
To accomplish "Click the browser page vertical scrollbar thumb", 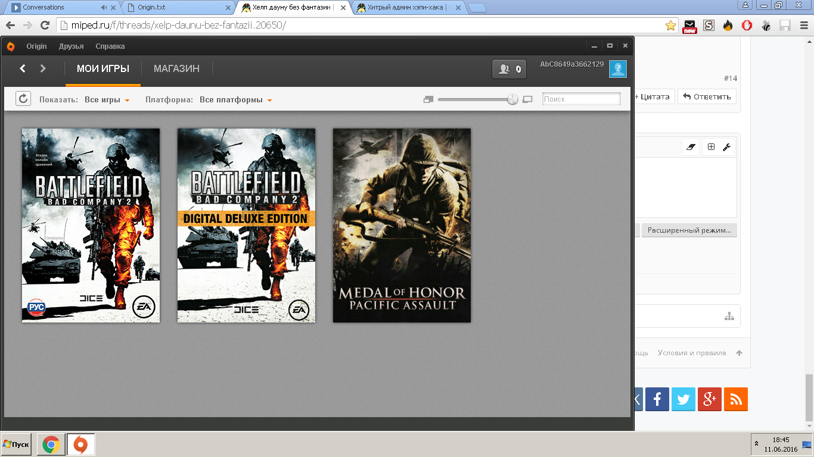I will click(809, 398).
